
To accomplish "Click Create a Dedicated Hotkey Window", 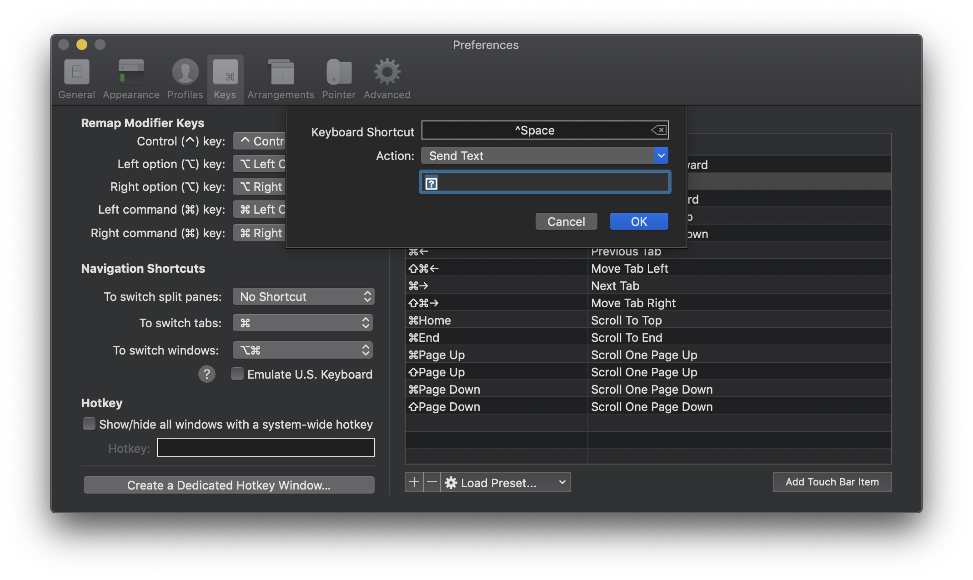I will (229, 485).
